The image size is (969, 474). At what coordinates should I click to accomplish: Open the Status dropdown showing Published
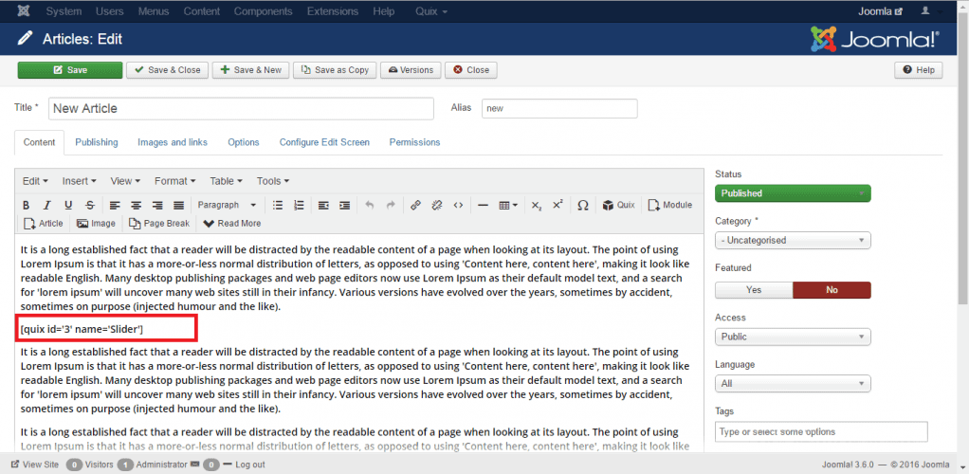[x=793, y=193]
